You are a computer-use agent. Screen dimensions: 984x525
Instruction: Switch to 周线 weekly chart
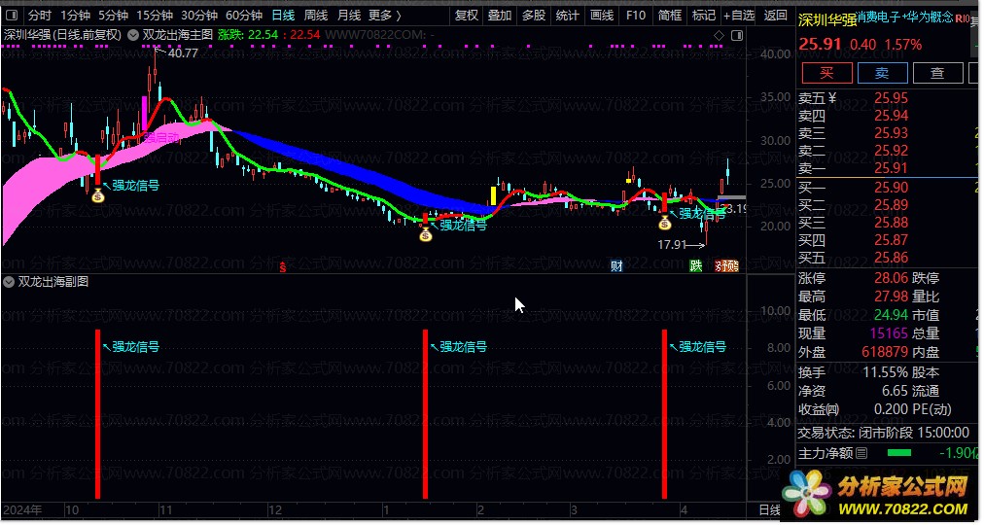(316, 15)
